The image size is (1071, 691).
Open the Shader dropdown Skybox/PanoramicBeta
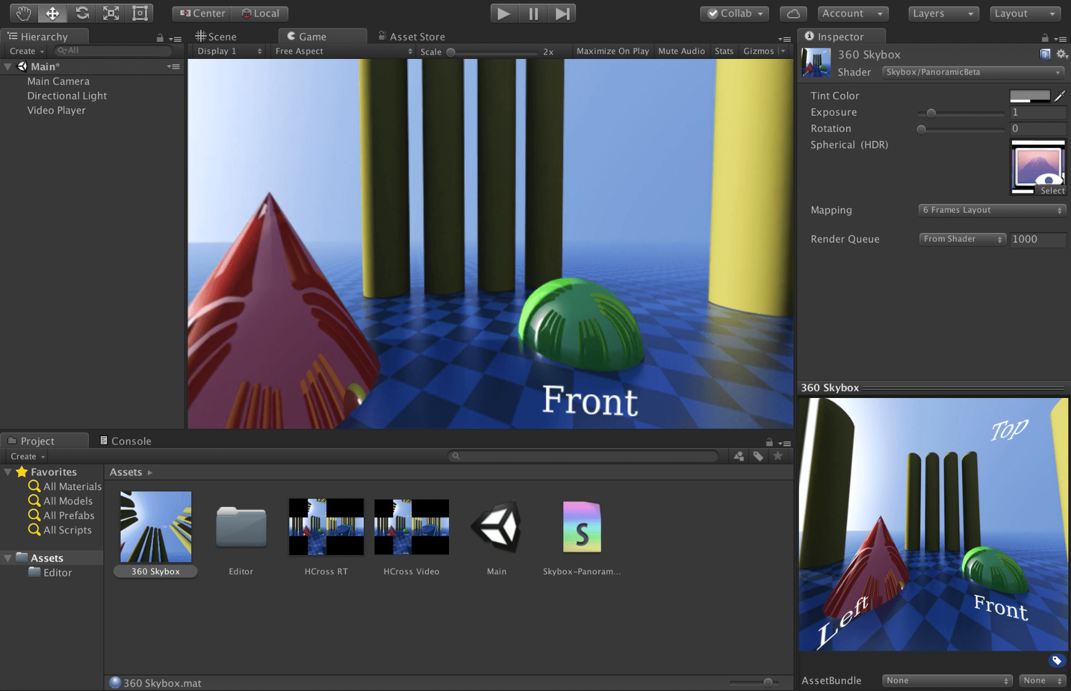(972, 72)
